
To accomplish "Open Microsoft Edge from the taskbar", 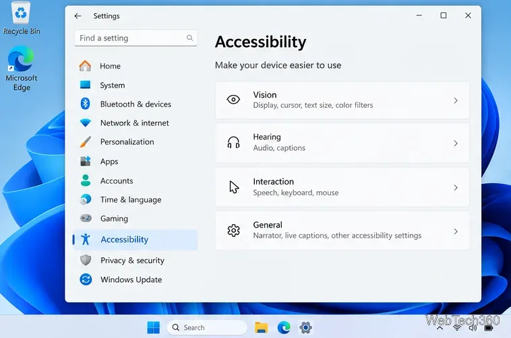I will [x=284, y=327].
